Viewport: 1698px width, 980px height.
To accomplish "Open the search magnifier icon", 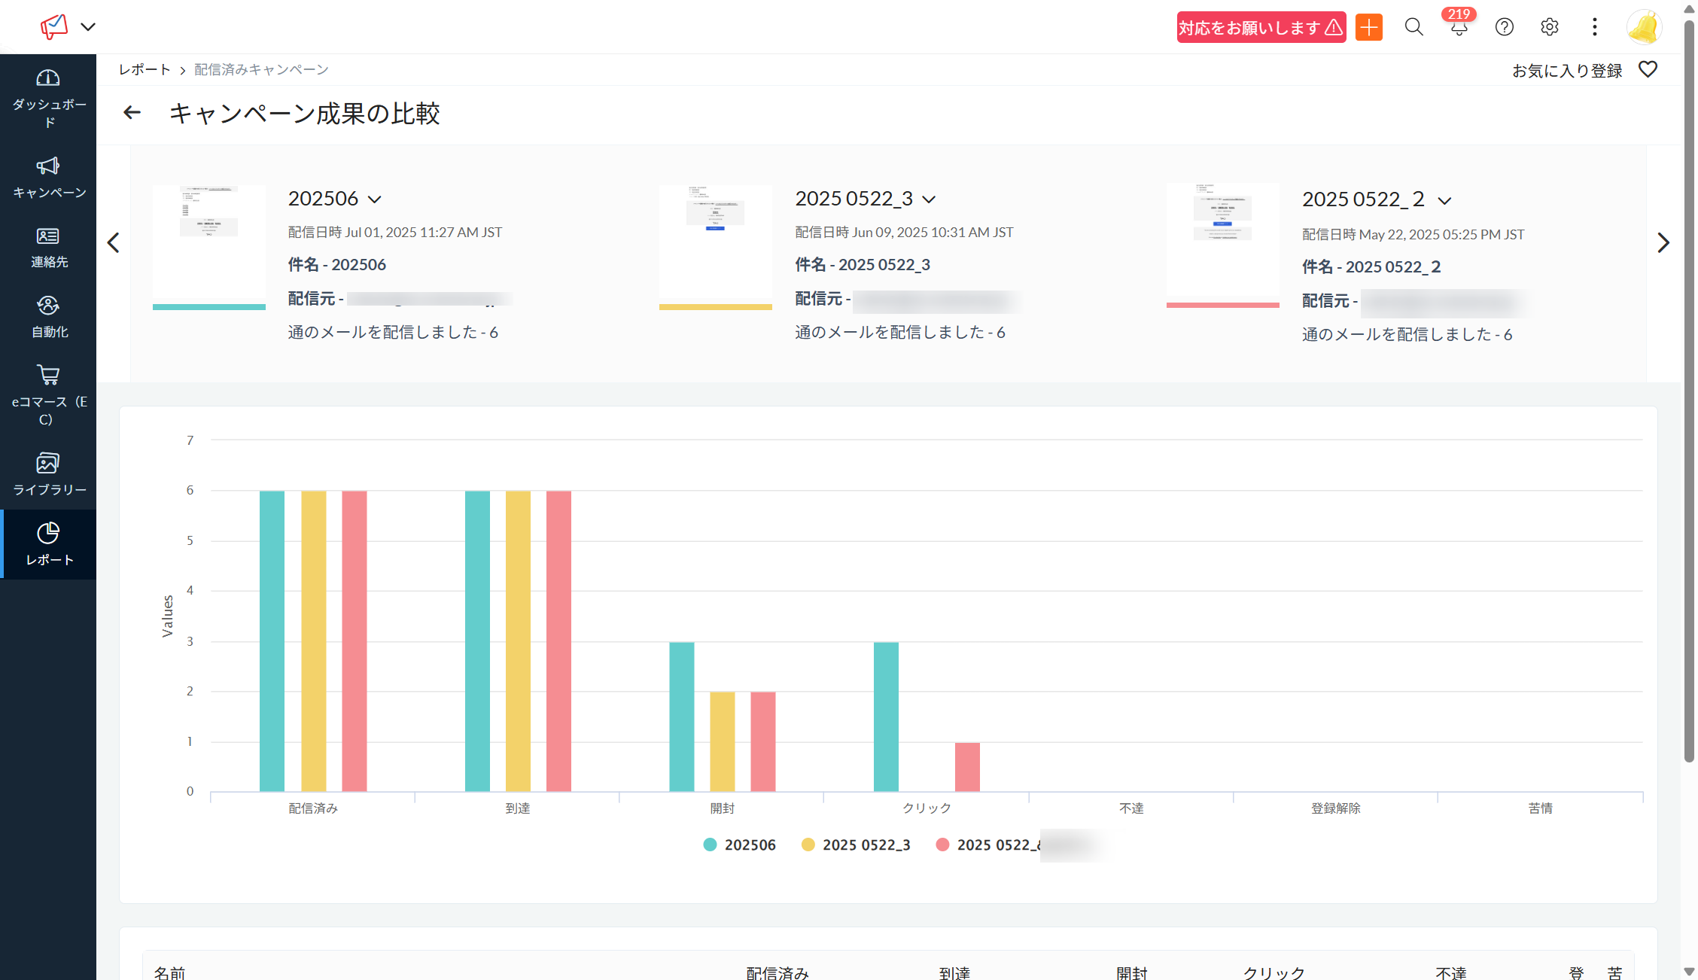I will coord(1413,28).
